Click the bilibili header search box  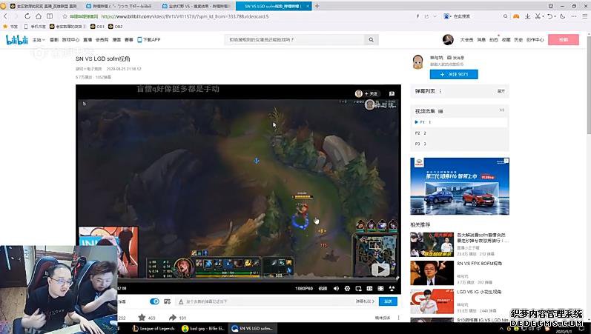tap(296, 39)
